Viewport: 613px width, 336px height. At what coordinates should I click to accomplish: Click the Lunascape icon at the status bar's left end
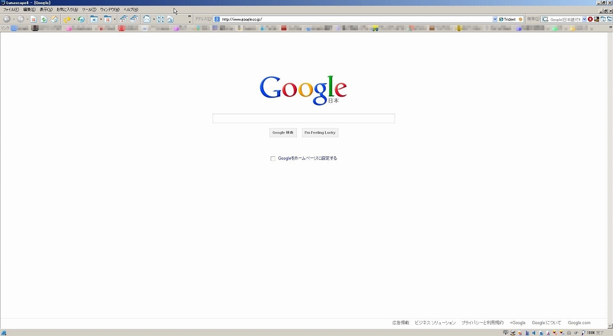(x=4, y=333)
